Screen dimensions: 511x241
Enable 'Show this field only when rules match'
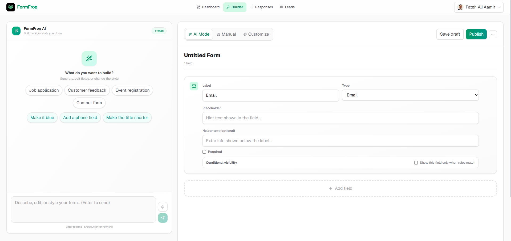click(x=416, y=163)
